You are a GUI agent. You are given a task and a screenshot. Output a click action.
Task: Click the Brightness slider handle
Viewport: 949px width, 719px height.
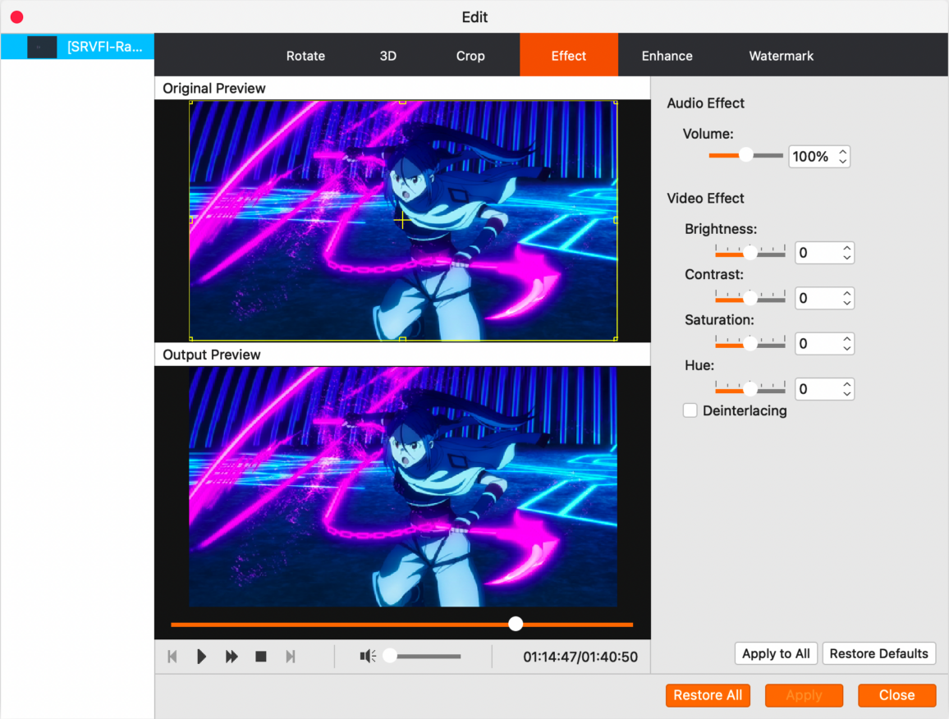point(750,252)
